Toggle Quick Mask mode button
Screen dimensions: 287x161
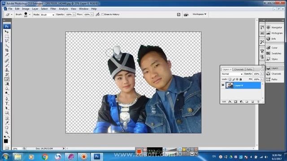7,148
